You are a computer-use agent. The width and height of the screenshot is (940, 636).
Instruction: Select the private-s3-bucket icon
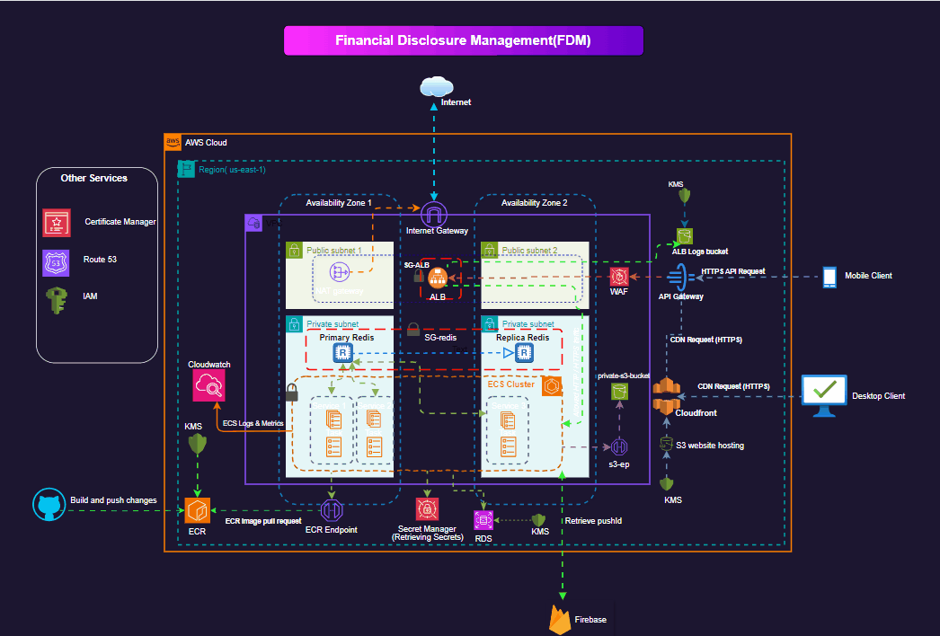point(619,392)
